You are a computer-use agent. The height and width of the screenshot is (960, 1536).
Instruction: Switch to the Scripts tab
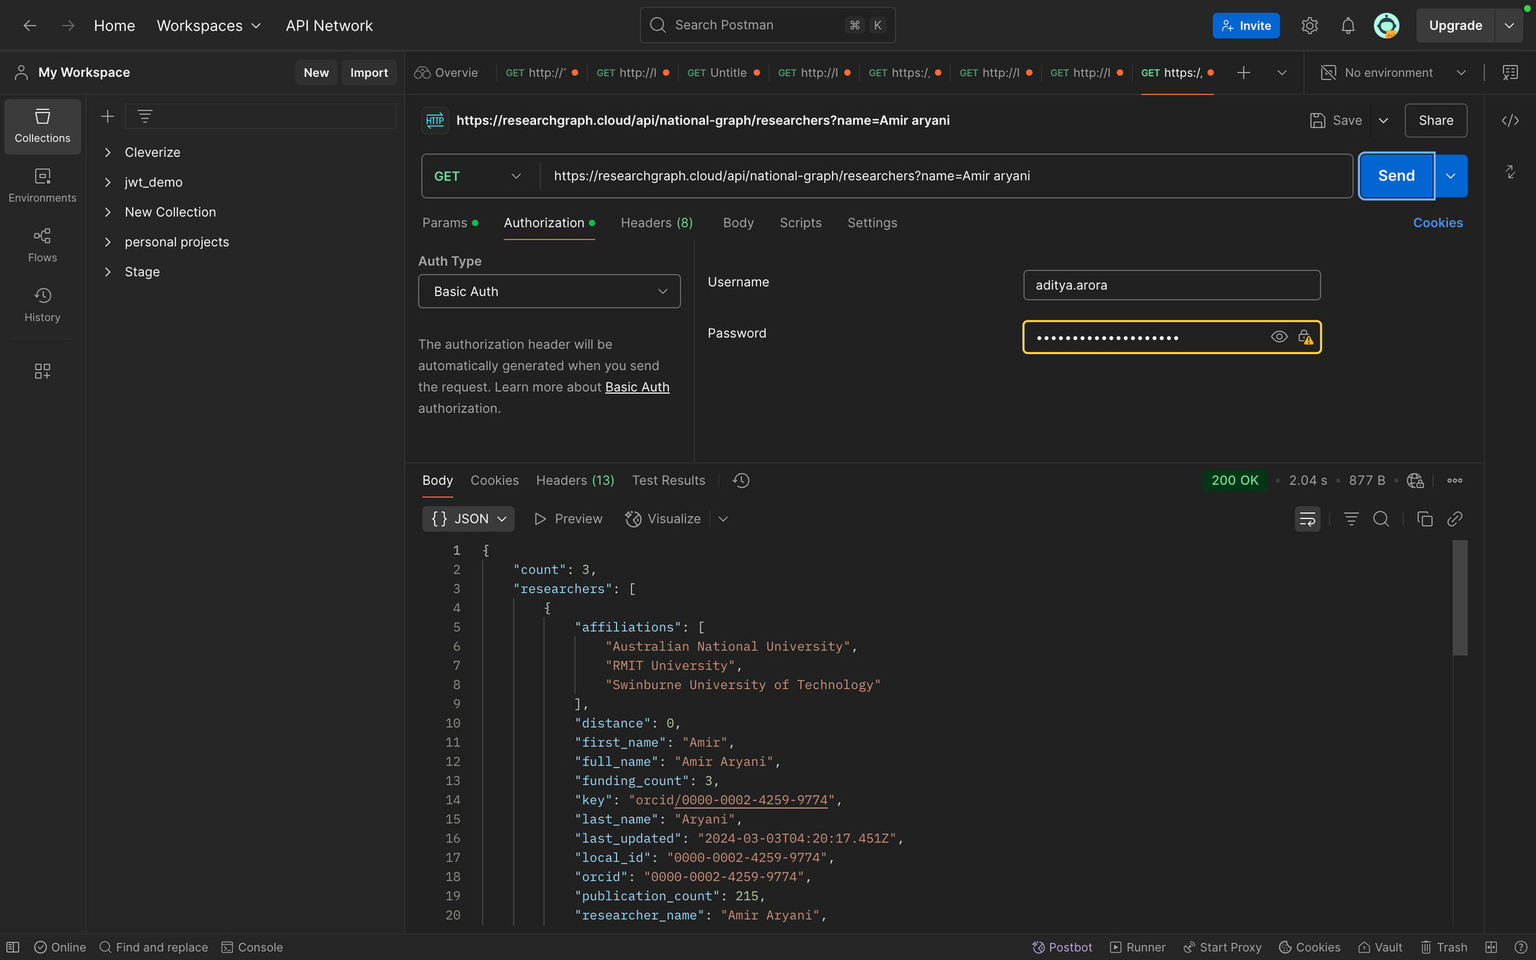pyautogui.click(x=800, y=223)
